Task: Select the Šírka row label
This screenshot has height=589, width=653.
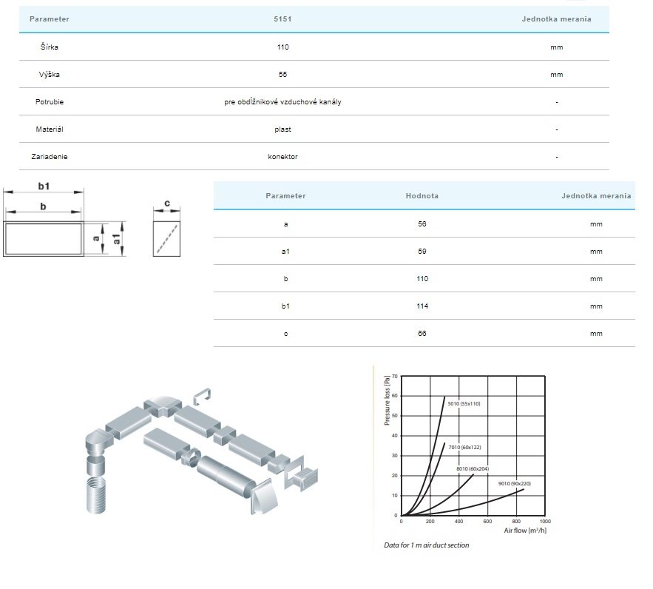Action: [50, 47]
